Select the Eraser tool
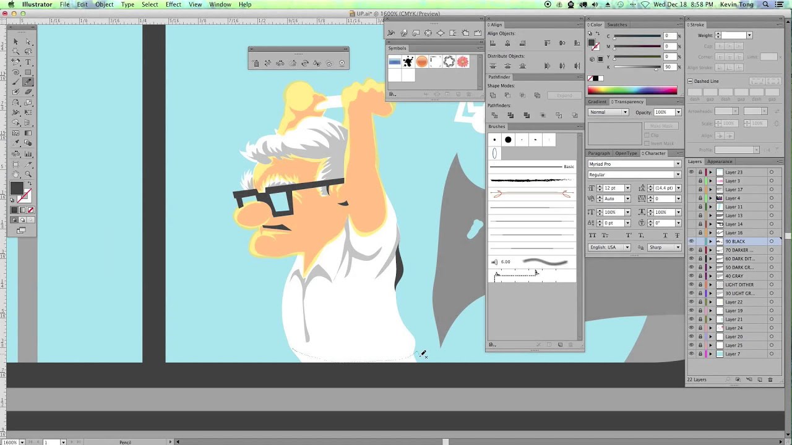This screenshot has width=792, height=445. point(28,92)
